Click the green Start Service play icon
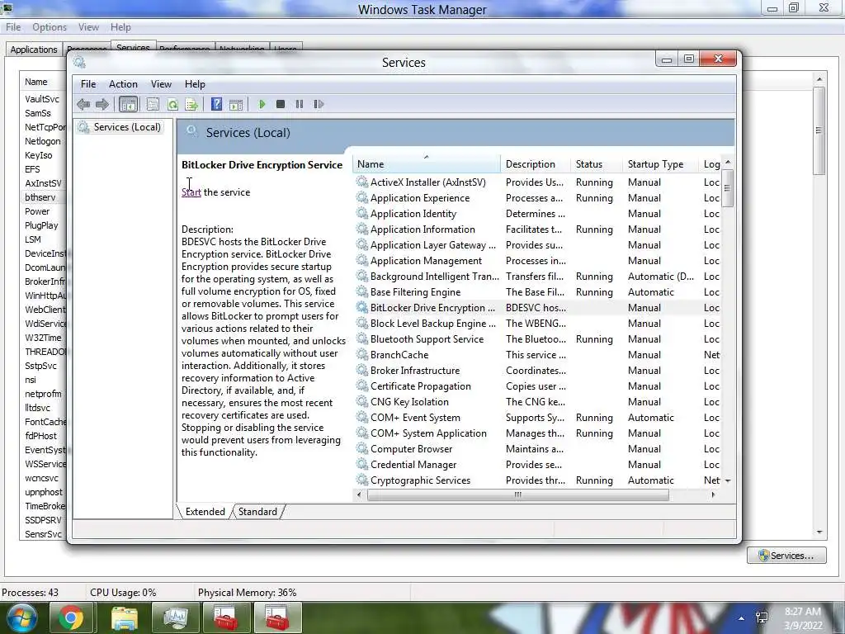This screenshot has width=845, height=634. coord(262,104)
